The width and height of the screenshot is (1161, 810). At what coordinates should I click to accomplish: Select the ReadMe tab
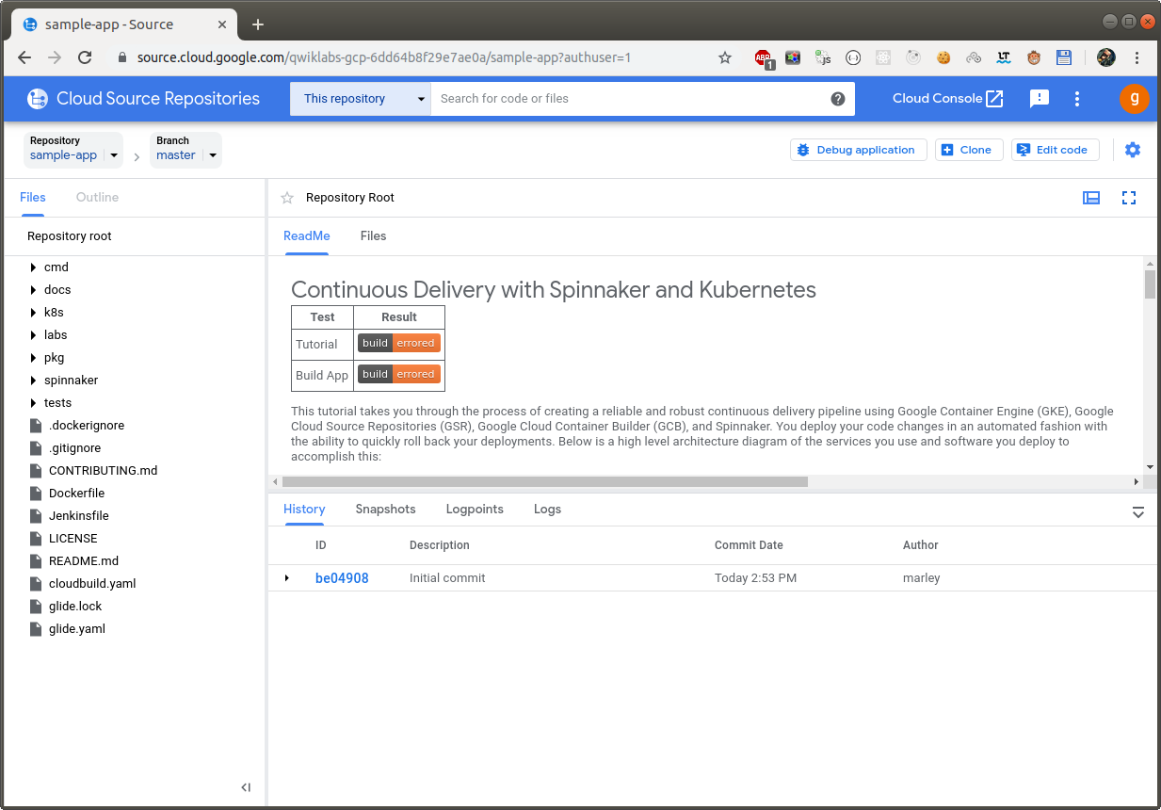pos(307,236)
